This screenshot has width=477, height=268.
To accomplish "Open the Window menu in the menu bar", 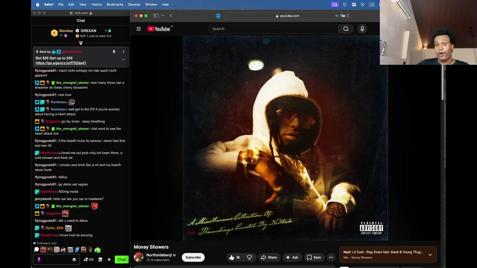I will [151, 4].
